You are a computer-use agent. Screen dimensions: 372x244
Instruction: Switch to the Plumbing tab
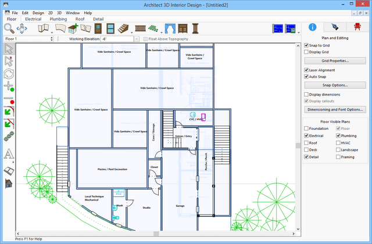click(x=58, y=19)
